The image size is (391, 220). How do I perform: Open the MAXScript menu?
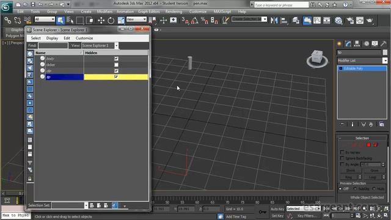[x=222, y=12]
